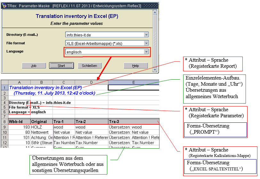Screen dimensions: 260x179
Task: Select column C header in spreadsheet
Action: (x=64, y=82)
